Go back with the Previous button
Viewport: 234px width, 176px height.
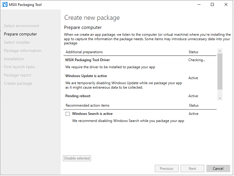pyautogui.click(x=166, y=169)
